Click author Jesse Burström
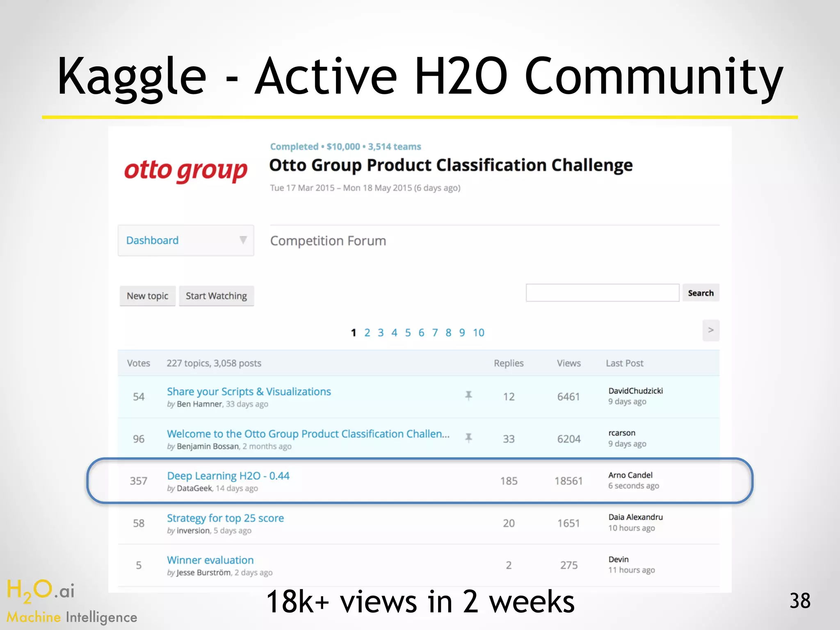 203,573
